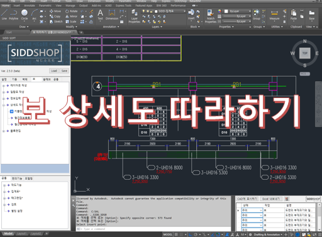This screenshot has width=322, height=237.
Task: Click the Save button in SIDDSHOP panel
Action: (64, 71)
